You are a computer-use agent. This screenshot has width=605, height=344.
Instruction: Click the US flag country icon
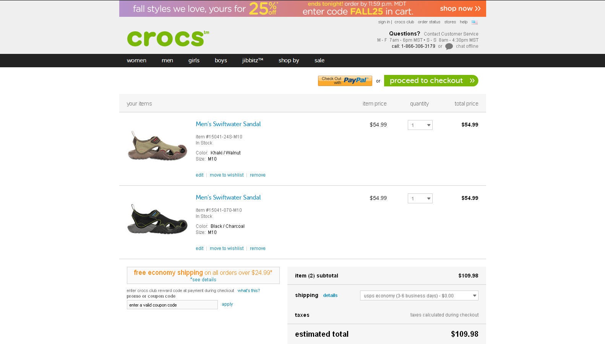[475, 22]
